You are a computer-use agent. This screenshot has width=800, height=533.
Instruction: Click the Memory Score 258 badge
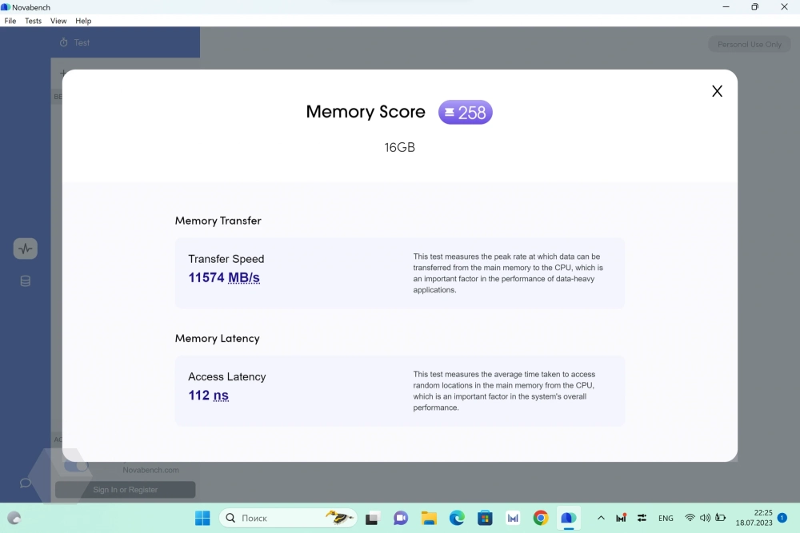465,113
